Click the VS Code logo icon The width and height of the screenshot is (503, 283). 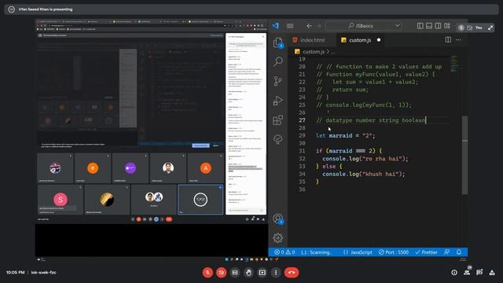tap(276, 26)
